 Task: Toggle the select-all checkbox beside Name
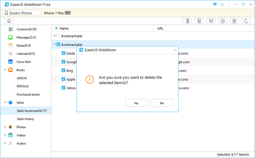(56, 28)
